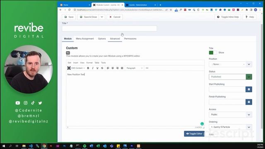Justify text in the editor

pos(122,68)
